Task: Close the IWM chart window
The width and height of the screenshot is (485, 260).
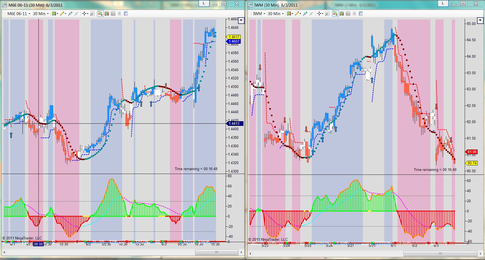Action: (x=476, y=3)
